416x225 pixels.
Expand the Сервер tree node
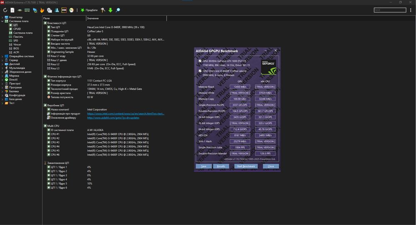point(2,60)
